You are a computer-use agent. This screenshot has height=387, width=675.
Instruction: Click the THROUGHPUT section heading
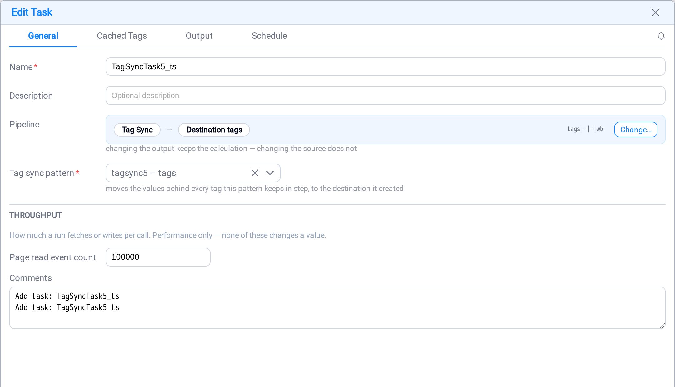click(x=36, y=215)
